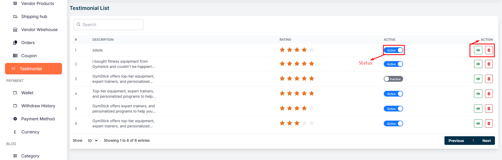
Task: Click the fifth rating star in row 1
Action: pos(312,50)
